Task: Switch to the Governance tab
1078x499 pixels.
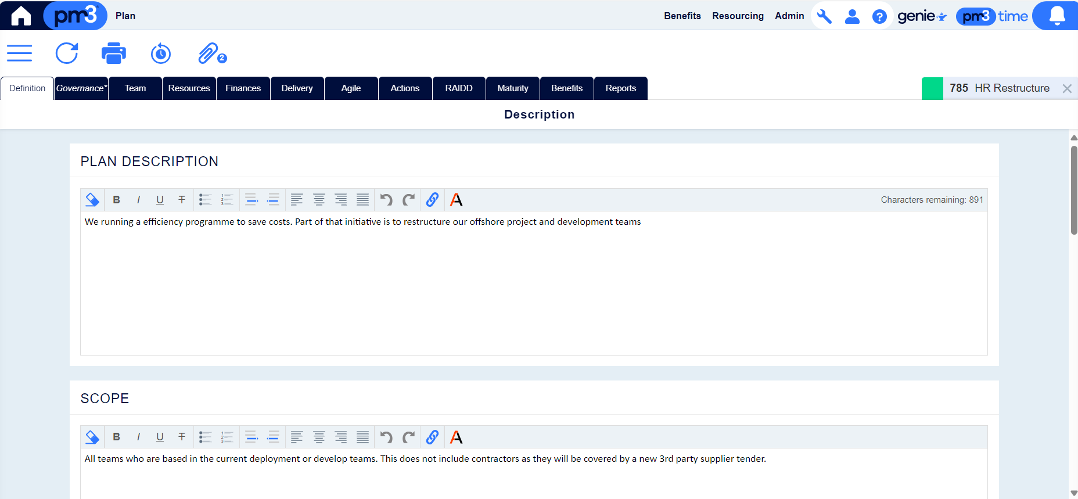Action: coord(81,88)
